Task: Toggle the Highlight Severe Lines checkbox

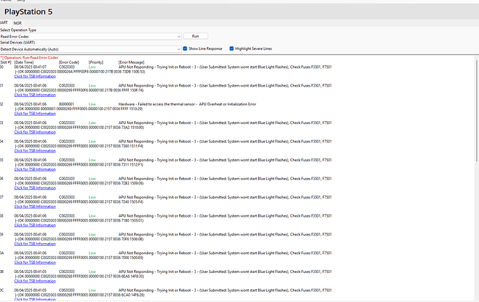Action: 232,48
